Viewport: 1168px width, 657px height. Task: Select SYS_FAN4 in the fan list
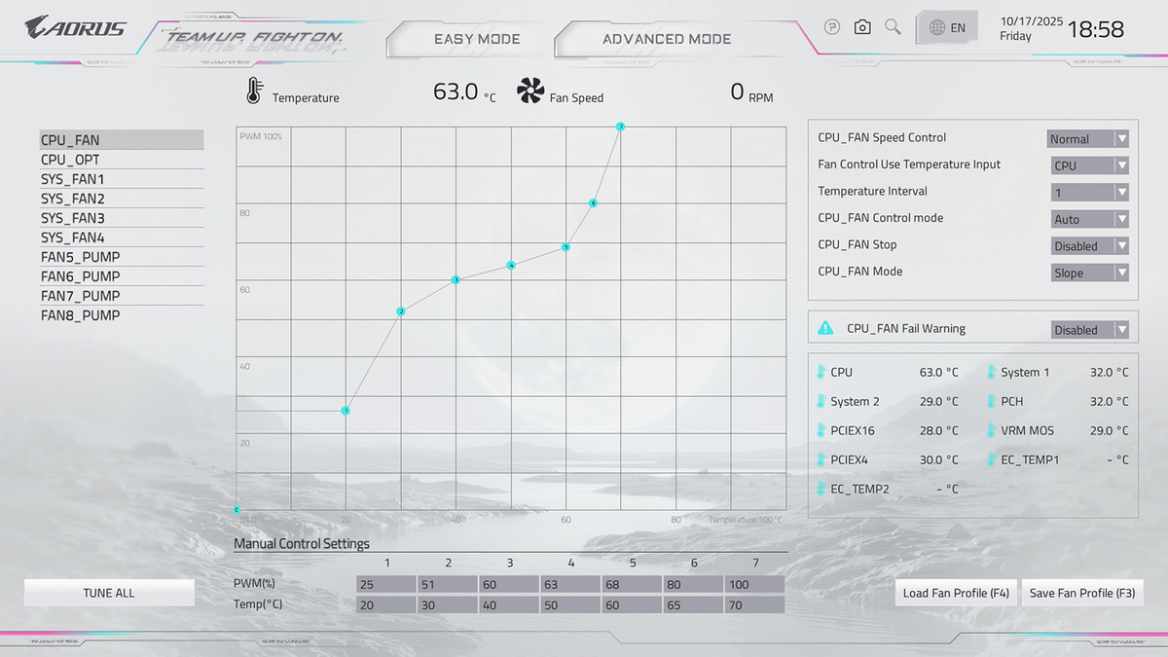(x=122, y=237)
